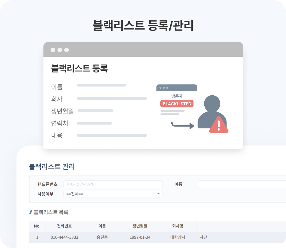Image resolution: width=286 pixels, height=248 pixels.
Task: Click the blue slash icon beside 블랙리스트 목록
Action: click(31, 212)
